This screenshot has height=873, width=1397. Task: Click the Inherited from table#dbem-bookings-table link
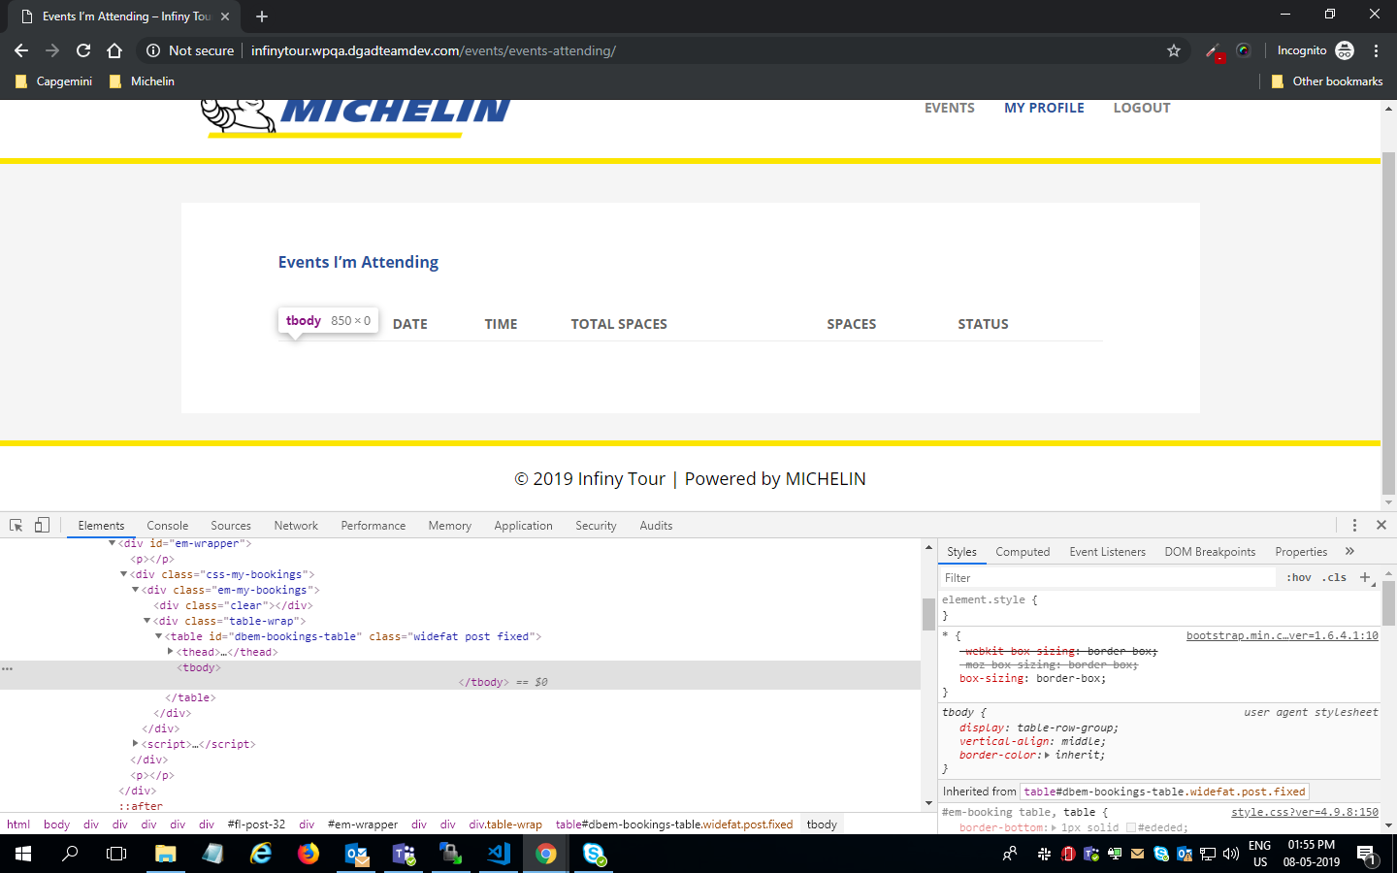coord(1165,792)
